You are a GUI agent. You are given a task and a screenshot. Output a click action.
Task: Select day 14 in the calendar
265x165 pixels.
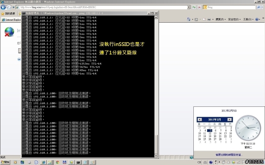pyautogui.click(x=220, y=133)
